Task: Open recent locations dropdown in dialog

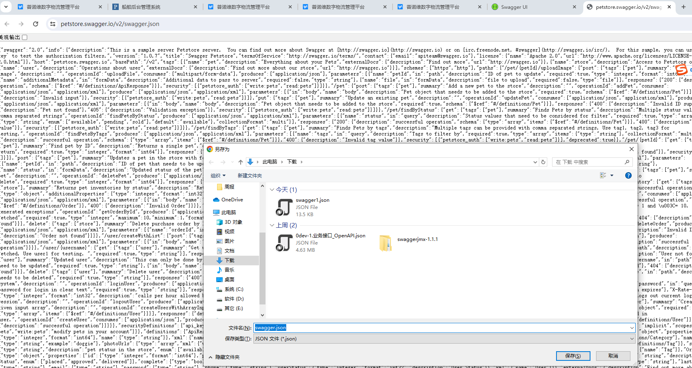Action: pyautogui.click(x=232, y=162)
